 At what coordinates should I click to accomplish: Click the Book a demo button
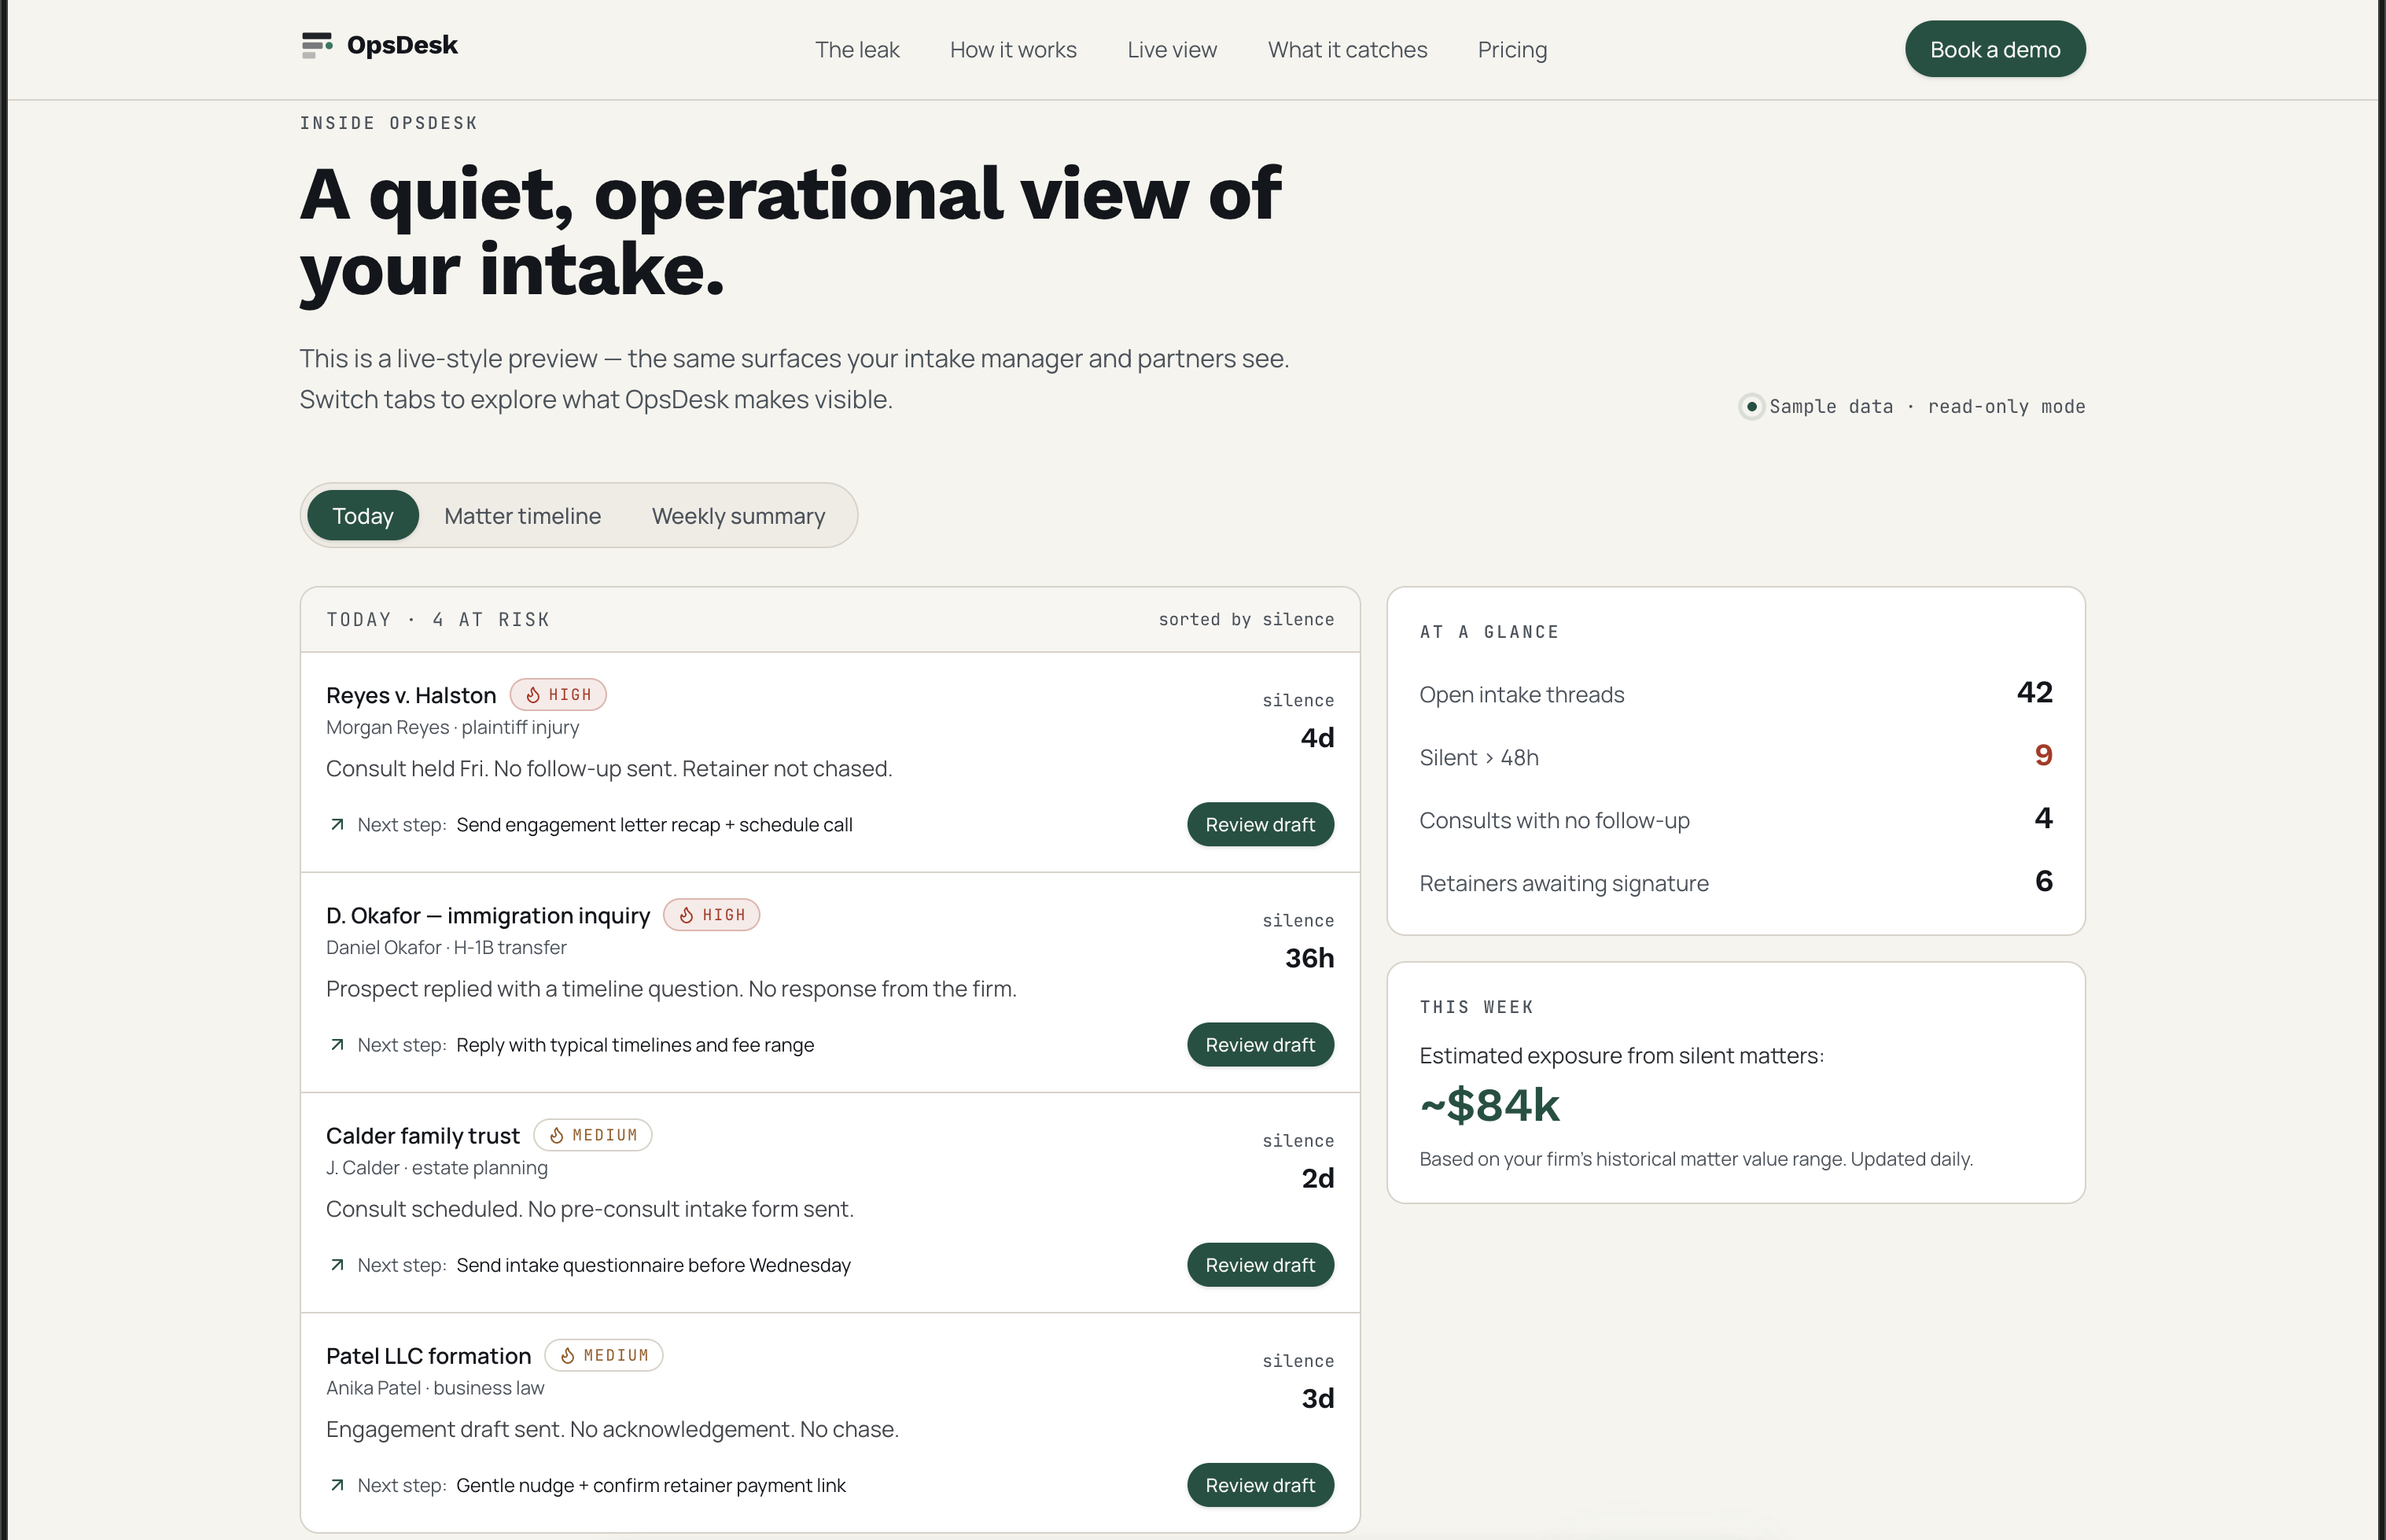click(x=1995, y=49)
